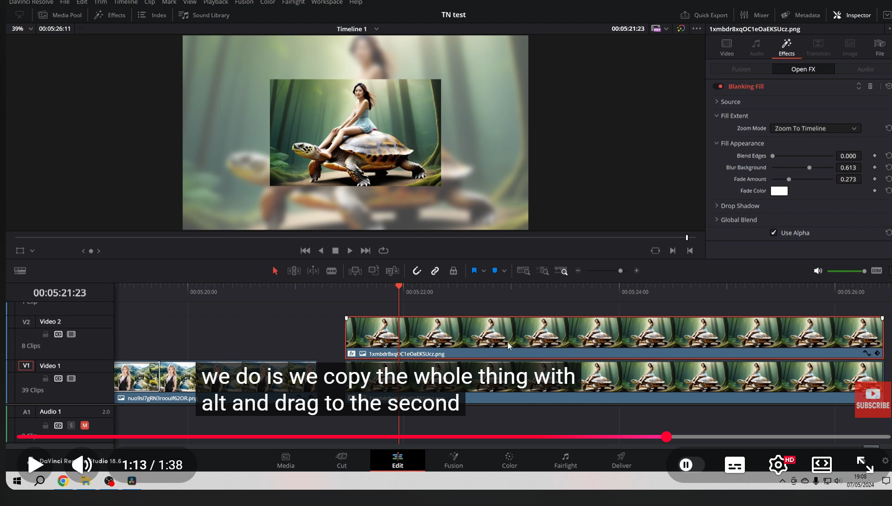
Task: Stop playback in the viewer
Action: tap(336, 251)
